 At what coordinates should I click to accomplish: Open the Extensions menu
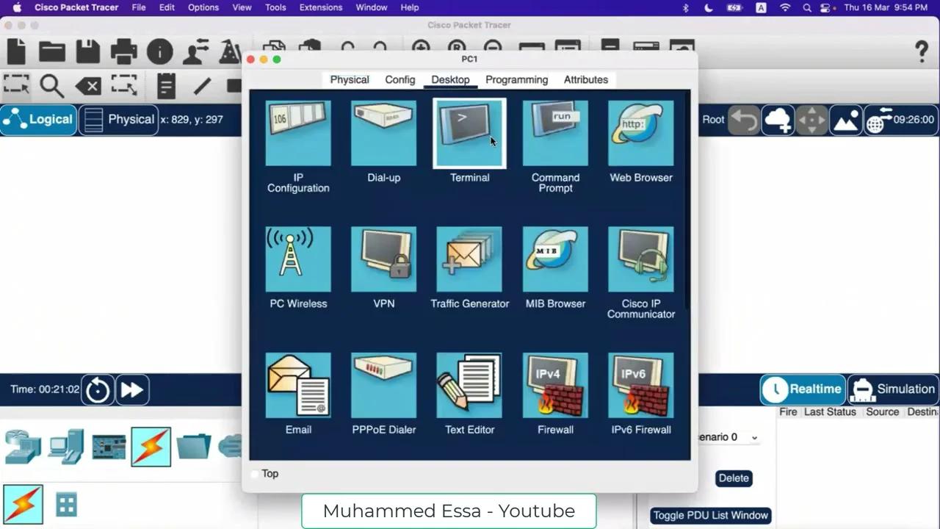[321, 7]
